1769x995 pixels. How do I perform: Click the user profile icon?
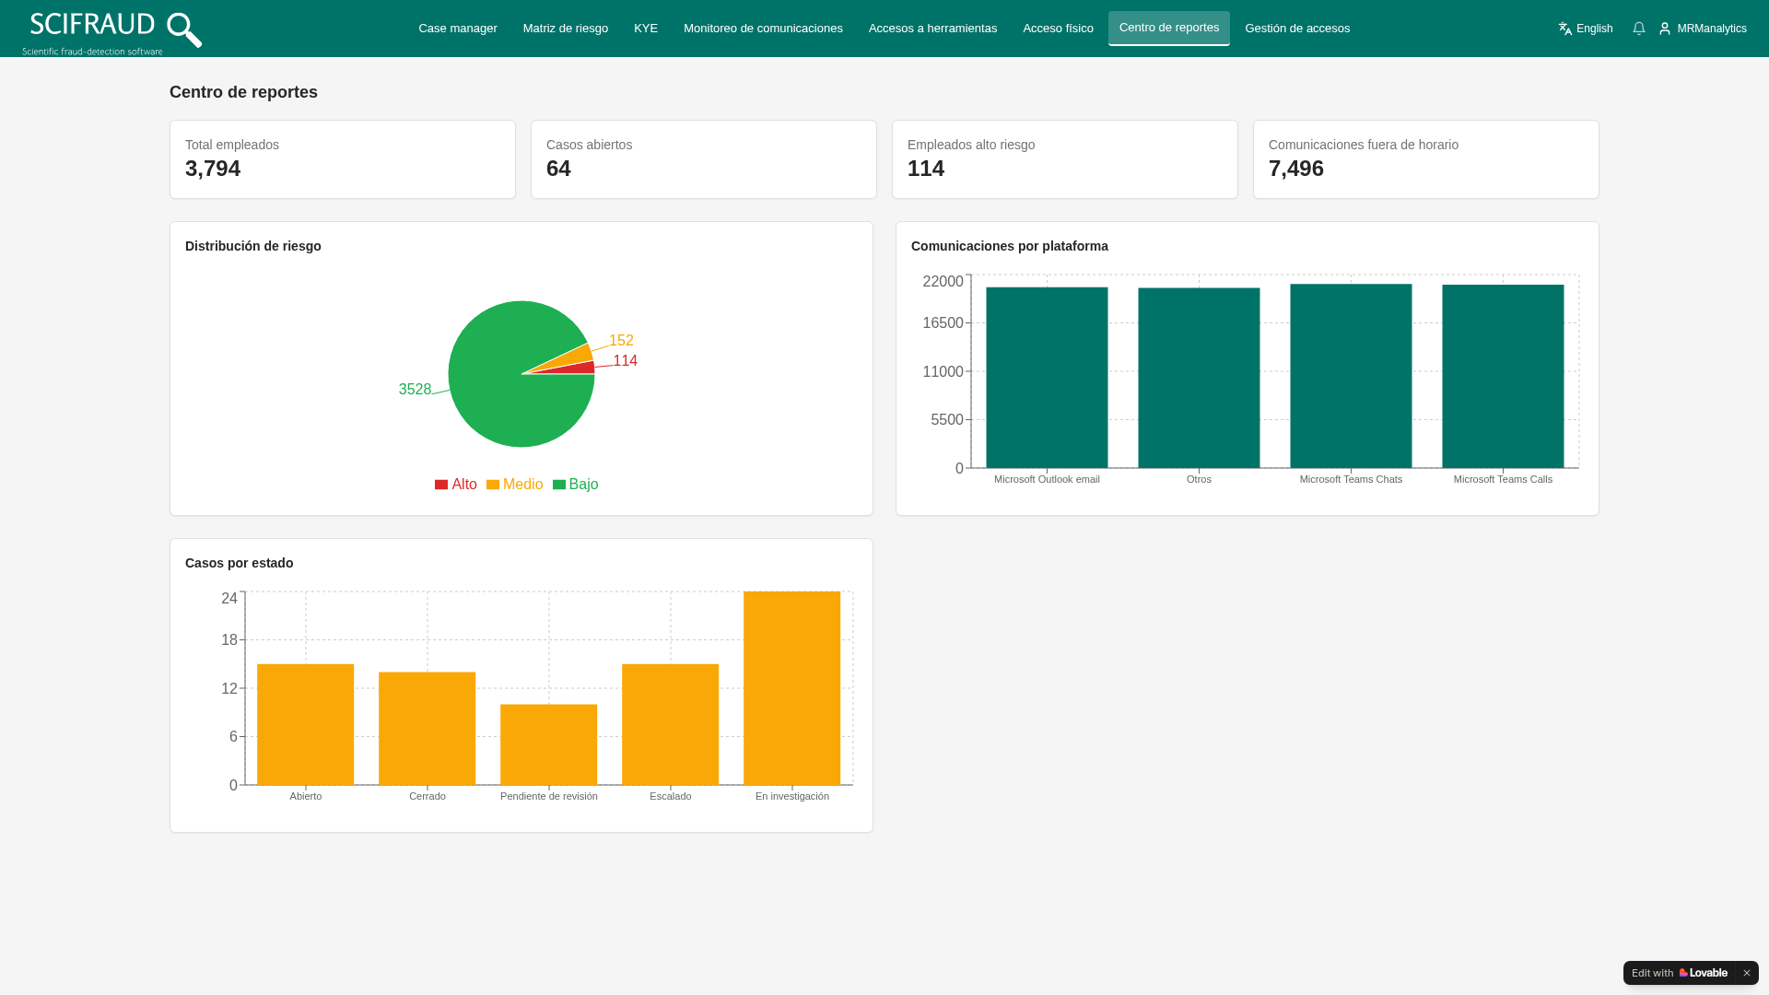[1665, 29]
